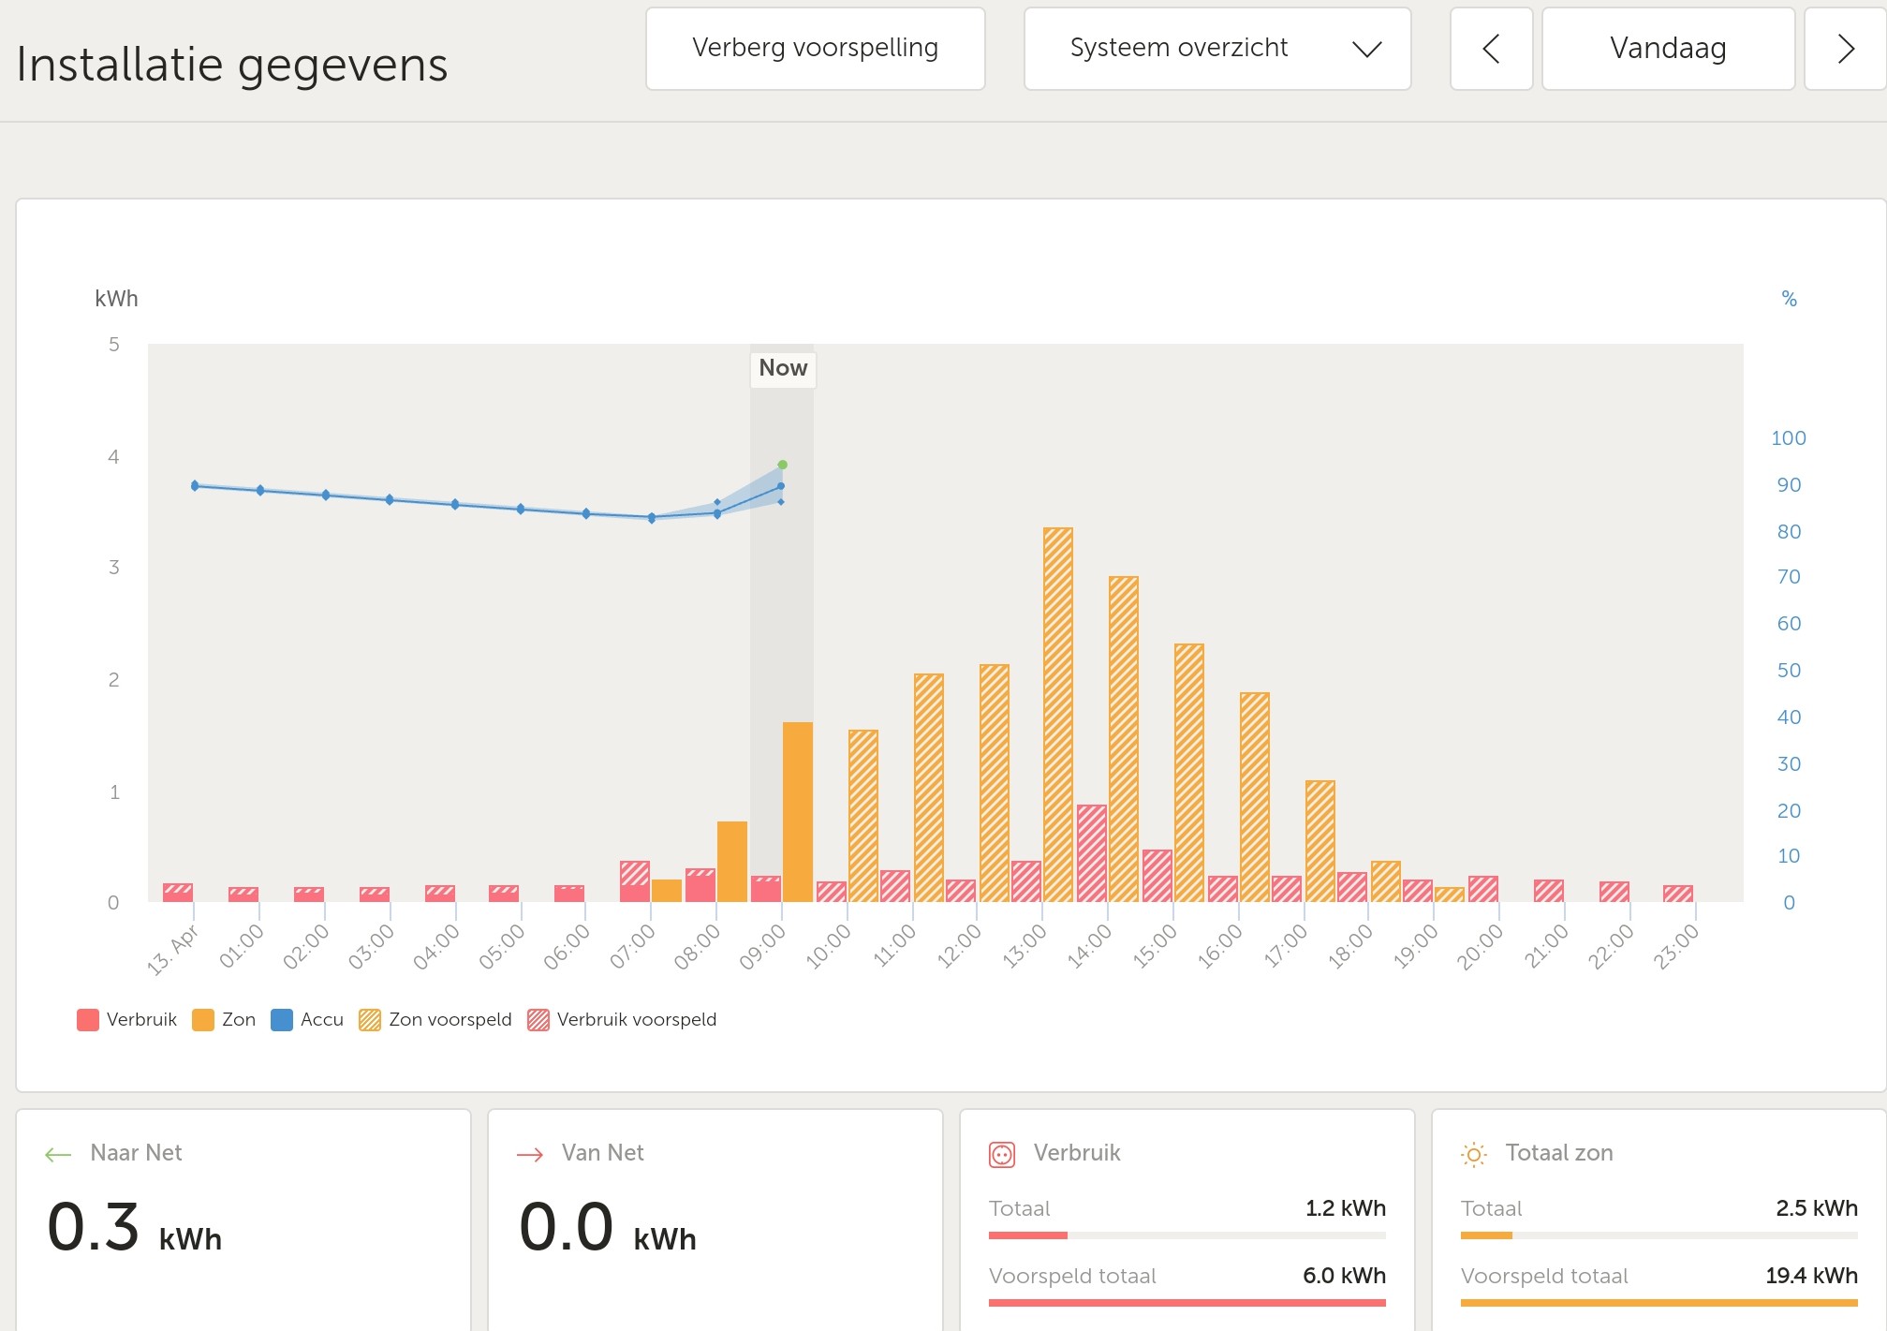Click the Naar Net green arrow icon
This screenshot has width=1887, height=1331.
point(58,1155)
